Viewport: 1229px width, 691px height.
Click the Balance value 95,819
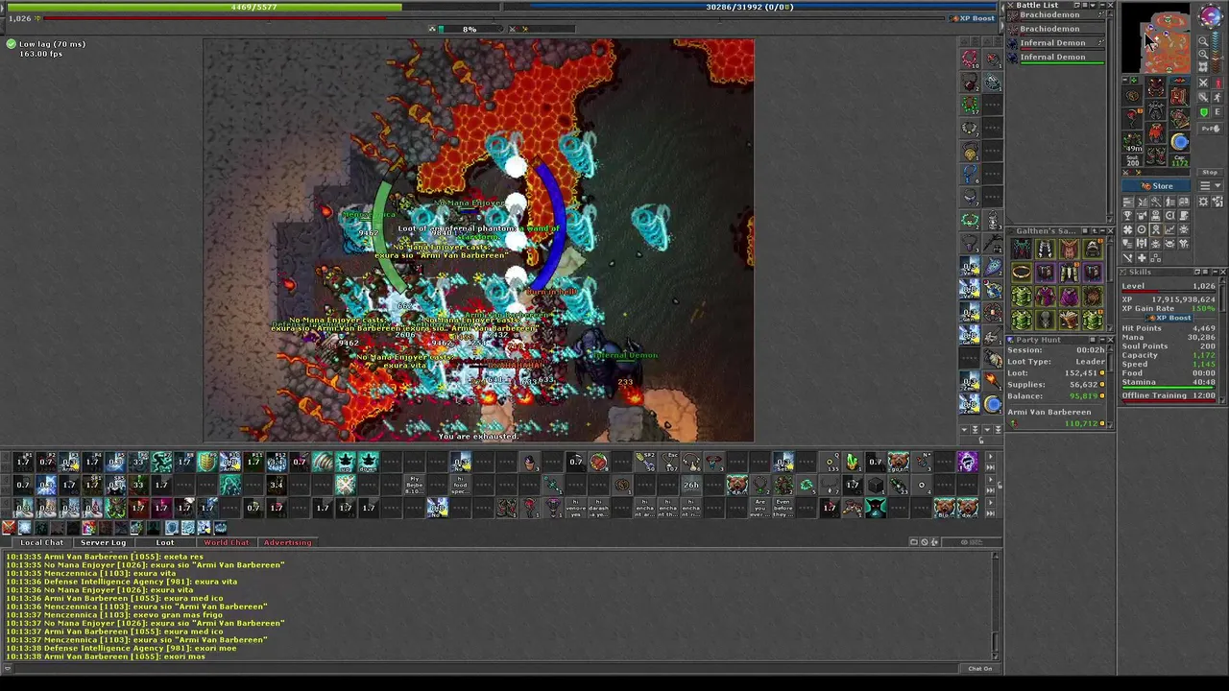1083,396
